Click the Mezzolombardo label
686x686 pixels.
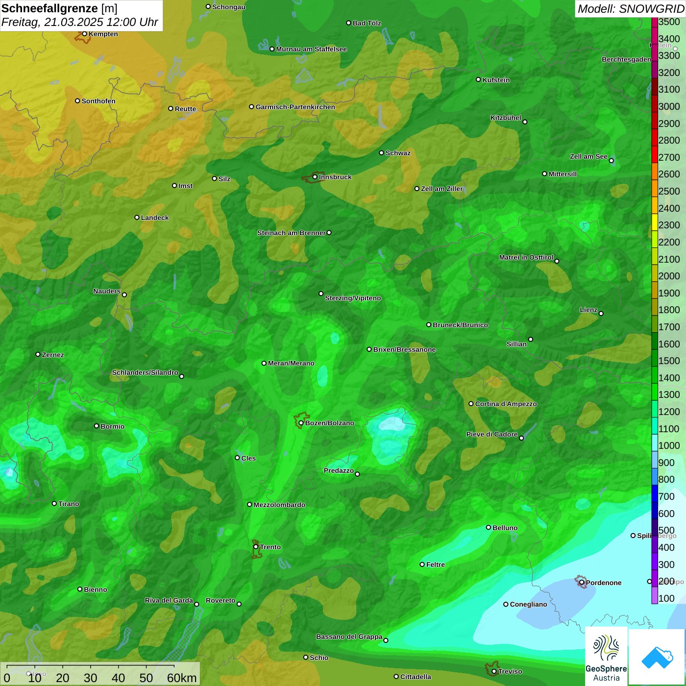279,505
